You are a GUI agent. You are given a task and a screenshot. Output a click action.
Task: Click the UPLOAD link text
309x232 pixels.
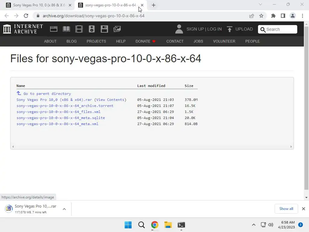point(244,29)
